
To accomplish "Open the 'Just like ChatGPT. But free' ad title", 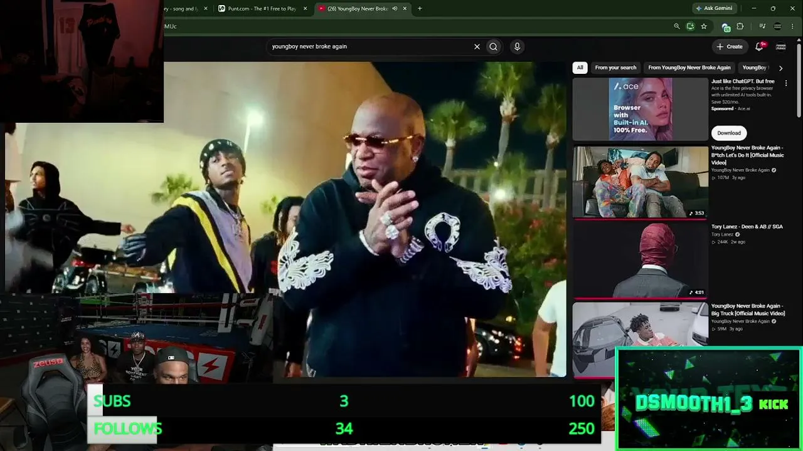I will [x=743, y=81].
